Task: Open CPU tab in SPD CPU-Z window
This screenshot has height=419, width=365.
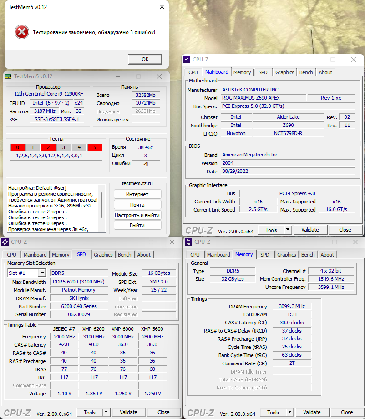Action: coord(11,255)
